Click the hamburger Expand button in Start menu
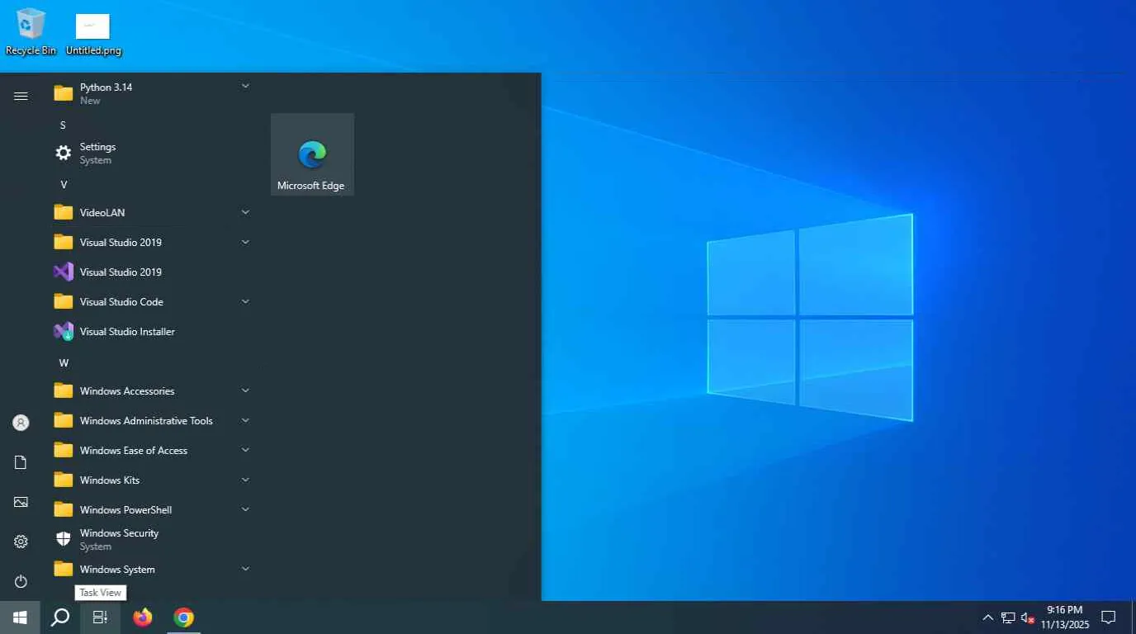This screenshot has width=1136, height=634. pos(21,96)
